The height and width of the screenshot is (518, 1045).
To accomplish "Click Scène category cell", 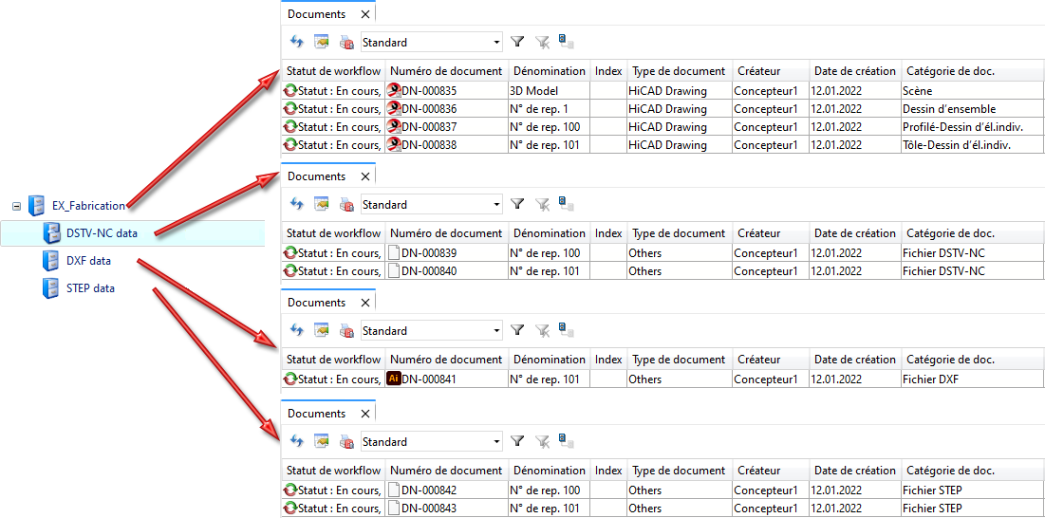I will pyautogui.click(x=972, y=90).
